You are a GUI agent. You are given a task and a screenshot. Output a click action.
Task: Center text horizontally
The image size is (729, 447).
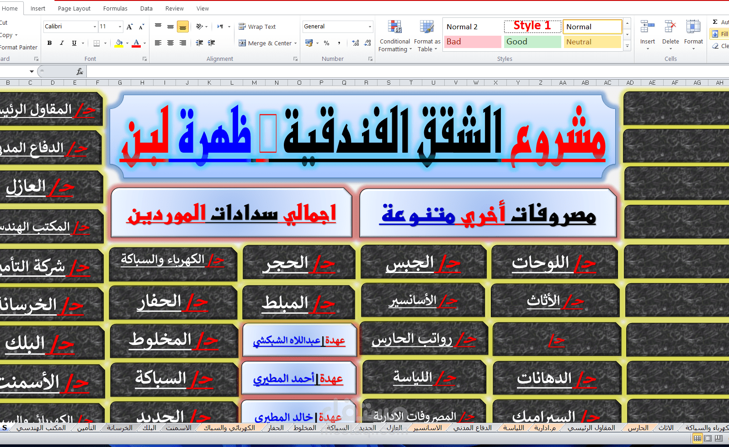click(170, 43)
